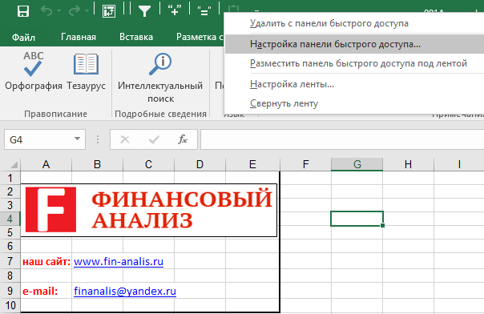Image resolution: width=484 pixels, height=314 pixels.
Task: Select row 1 header
Action: point(10,178)
